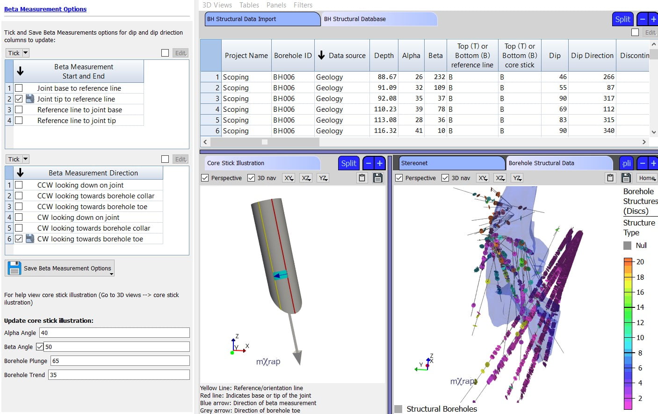The height and width of the screenshot is (414, 658).
Task: Click the floppy disk save icon in Stereonet panel
Action: pyautogui.click(x=626, y=178)
